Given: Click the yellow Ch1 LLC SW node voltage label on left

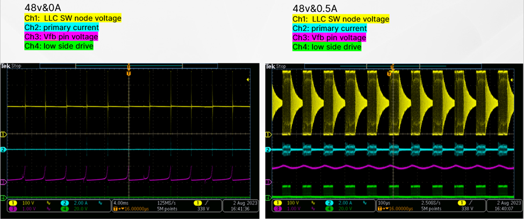Looking at the screenshot, I should pos(73,18).
